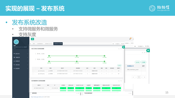Viewport: 175px width, 98px height.
Task: Click last step node of batch 2 workflow
Action: pyautogui.click(x=104, y=61)
